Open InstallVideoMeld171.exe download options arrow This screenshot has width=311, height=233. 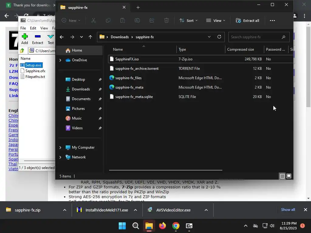(135, 210)
